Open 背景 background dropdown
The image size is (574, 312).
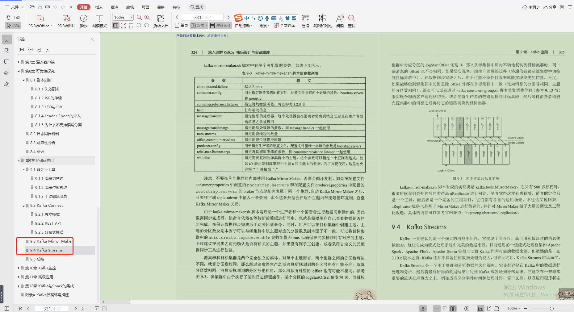(x=264, y=26)
